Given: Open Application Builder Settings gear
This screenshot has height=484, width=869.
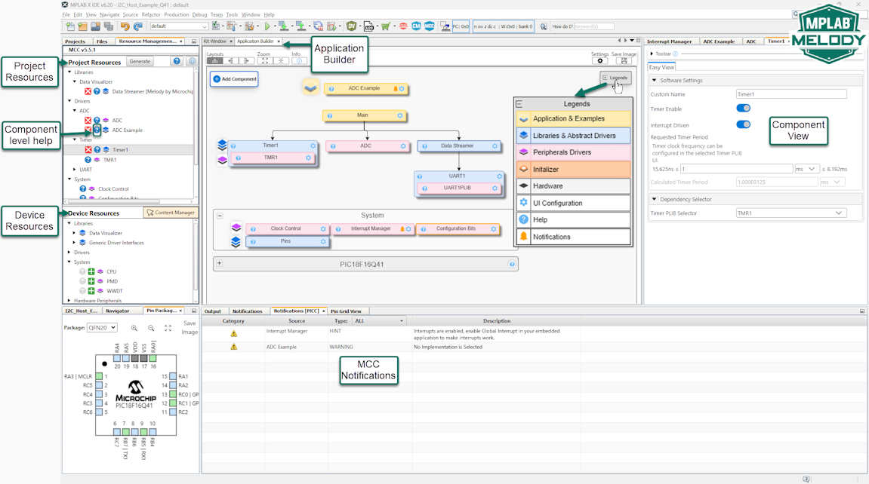Looking at the screenshot, I should click(x=600, y=61).
